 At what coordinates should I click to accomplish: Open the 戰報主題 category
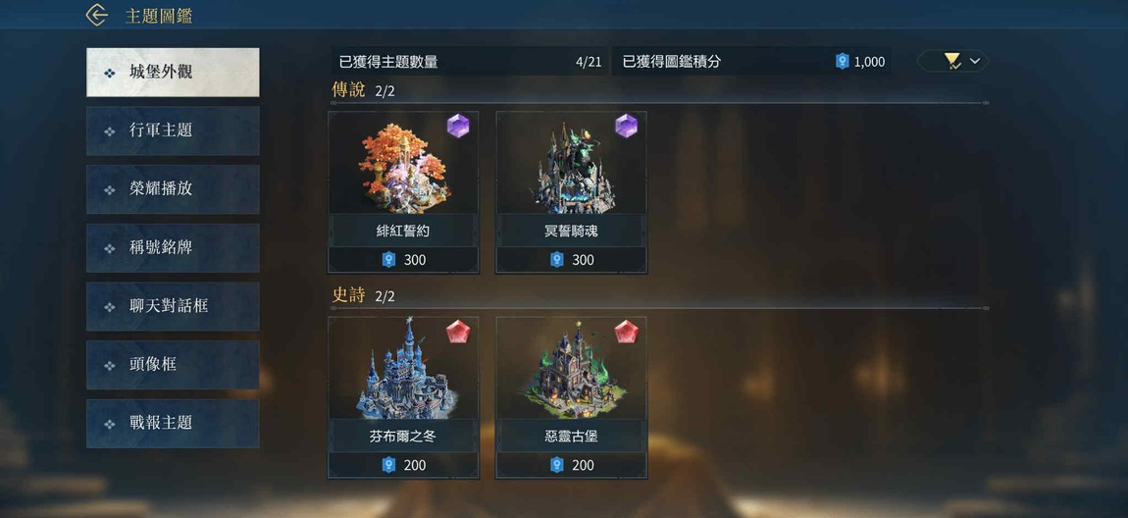click(173, 424)
